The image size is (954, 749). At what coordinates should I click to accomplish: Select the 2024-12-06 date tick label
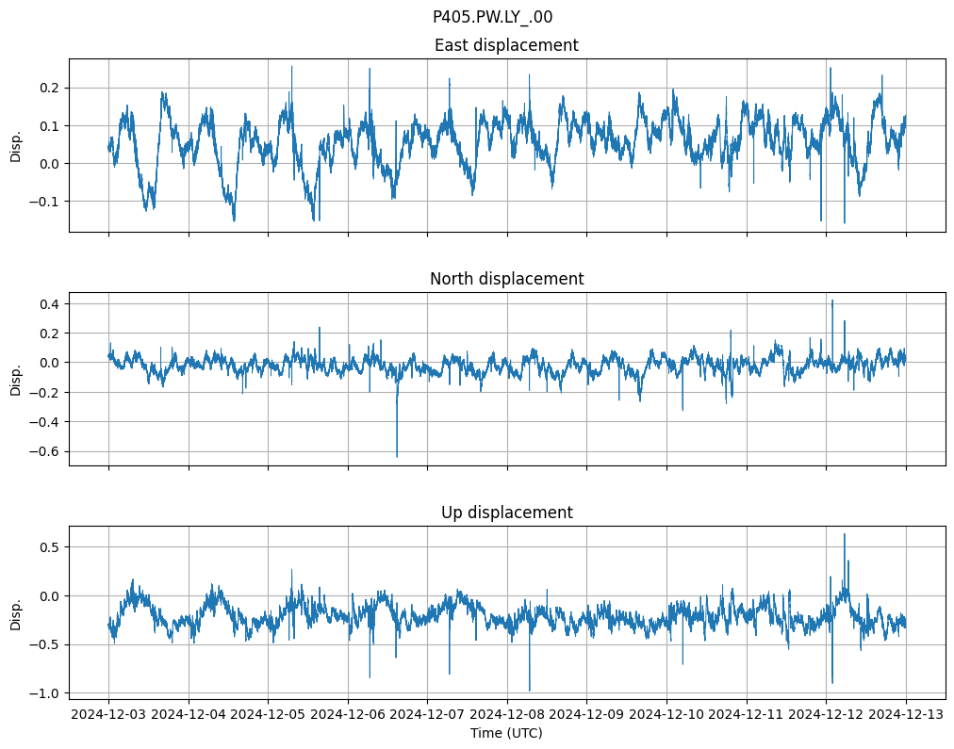coord(348,714)
